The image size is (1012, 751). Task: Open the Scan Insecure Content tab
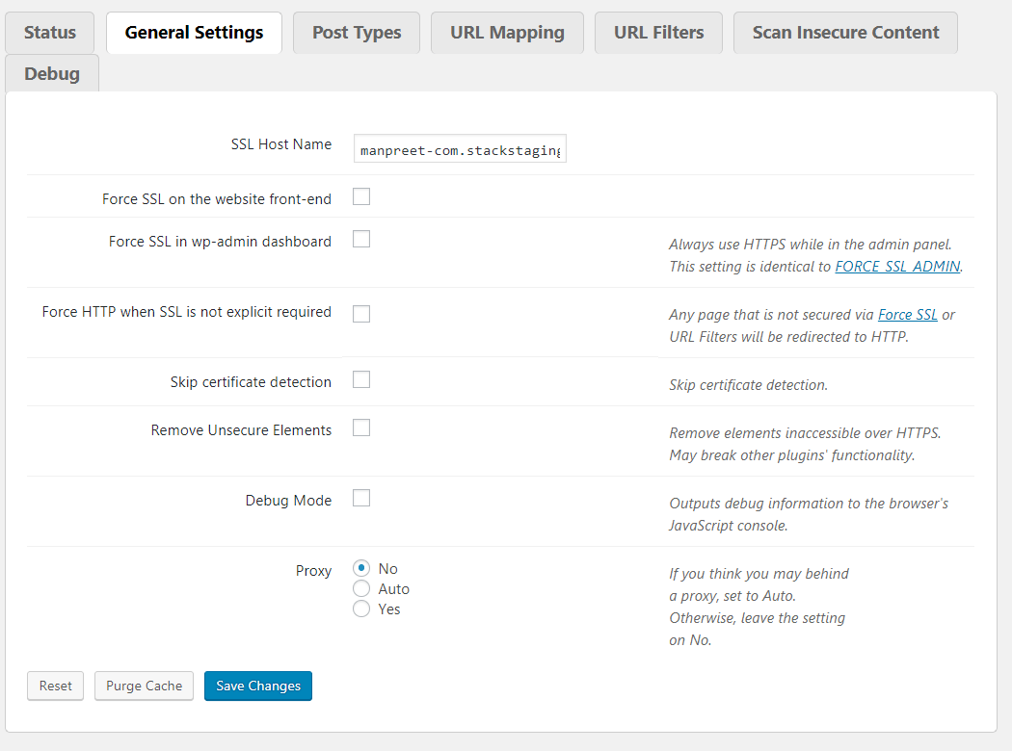(845, 33)
